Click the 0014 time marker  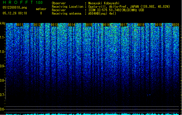(x=72, y=25)
